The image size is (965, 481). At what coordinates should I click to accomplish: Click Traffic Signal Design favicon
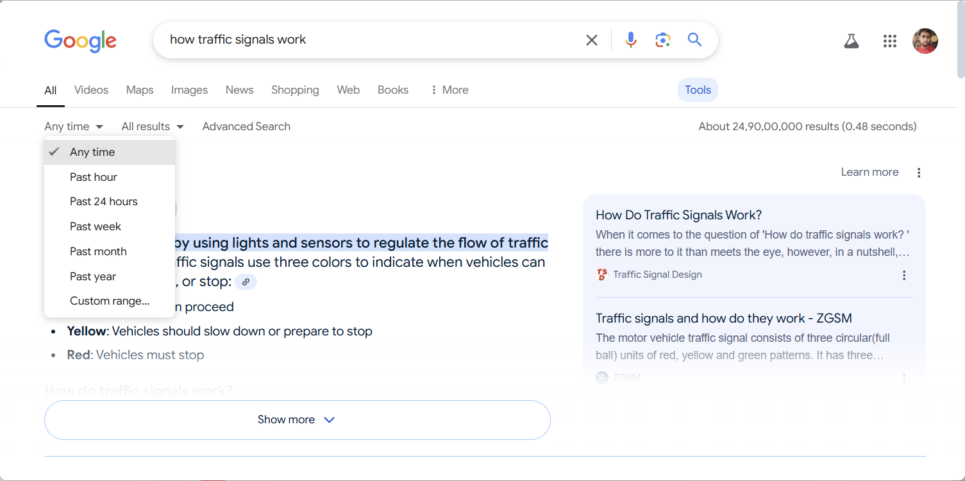(601, 274)
